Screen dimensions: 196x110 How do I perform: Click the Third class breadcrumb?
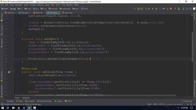click(85, 9)
